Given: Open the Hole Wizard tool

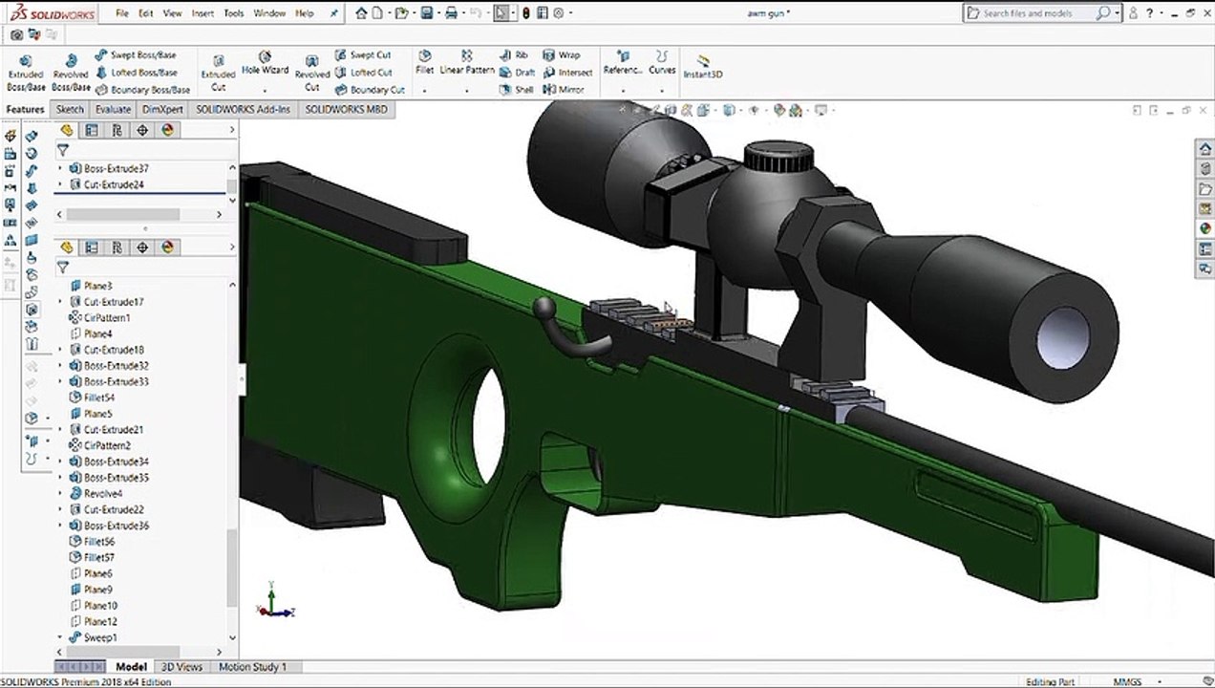Looking at the screenshot, I should click(265, 64).
